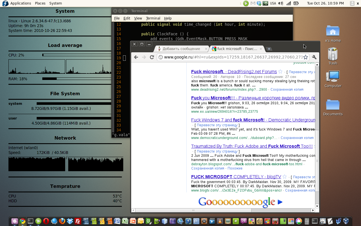
Task: Open Picasa from the dock
Action: click(299, 221)
